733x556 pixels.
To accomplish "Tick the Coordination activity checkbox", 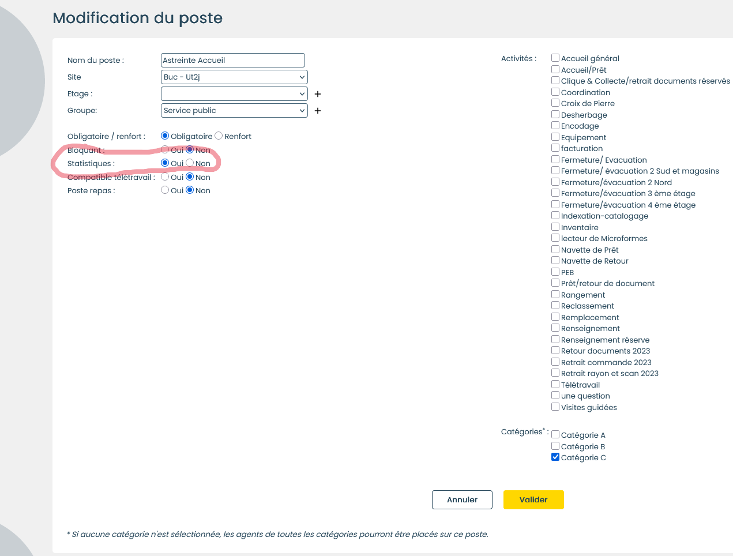I will coord(555,92).
